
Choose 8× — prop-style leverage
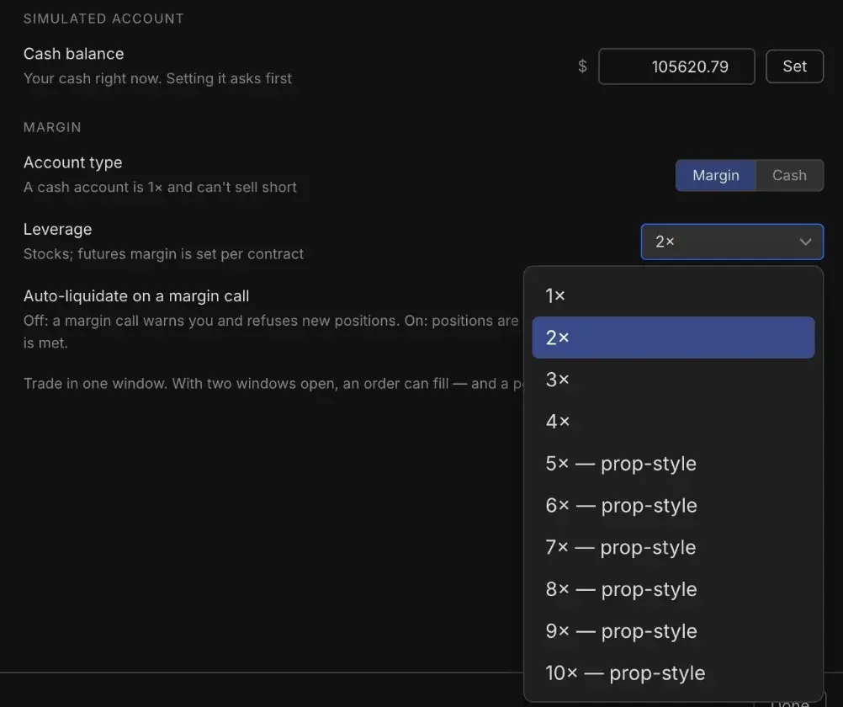coord(673,589)
